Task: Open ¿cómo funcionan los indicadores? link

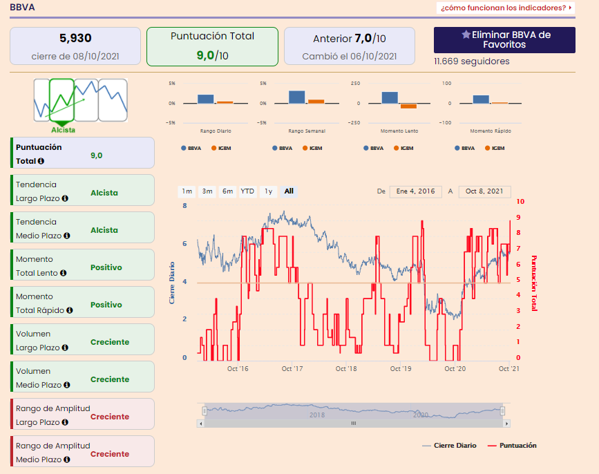Action: click(x=506, y=8)
